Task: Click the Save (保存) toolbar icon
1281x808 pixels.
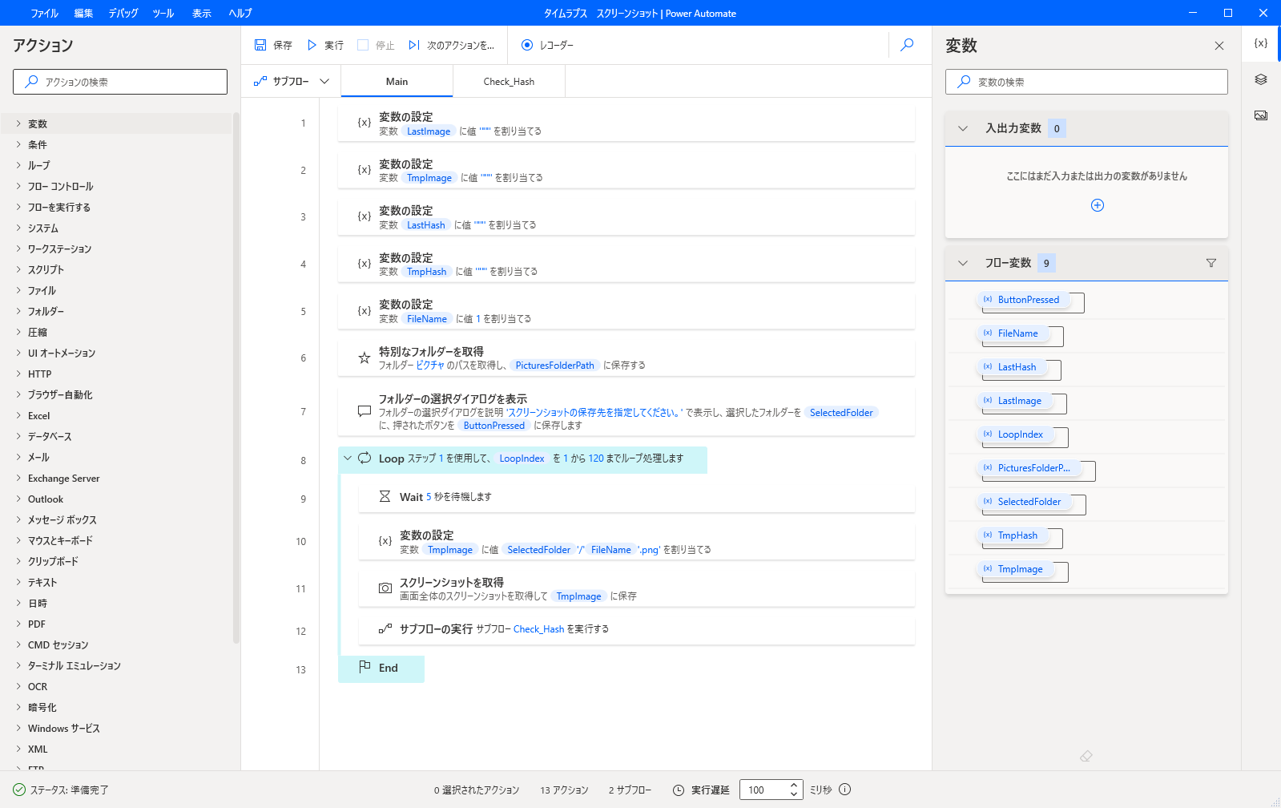Action: (x=260, y=45)
